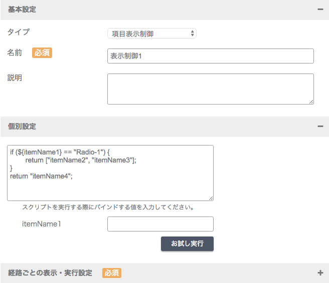
Task: Click into the script code textarea
Action: pyautogui.click(x=110, y=173)
